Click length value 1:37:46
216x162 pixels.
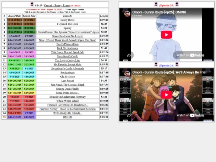[104, 76]
